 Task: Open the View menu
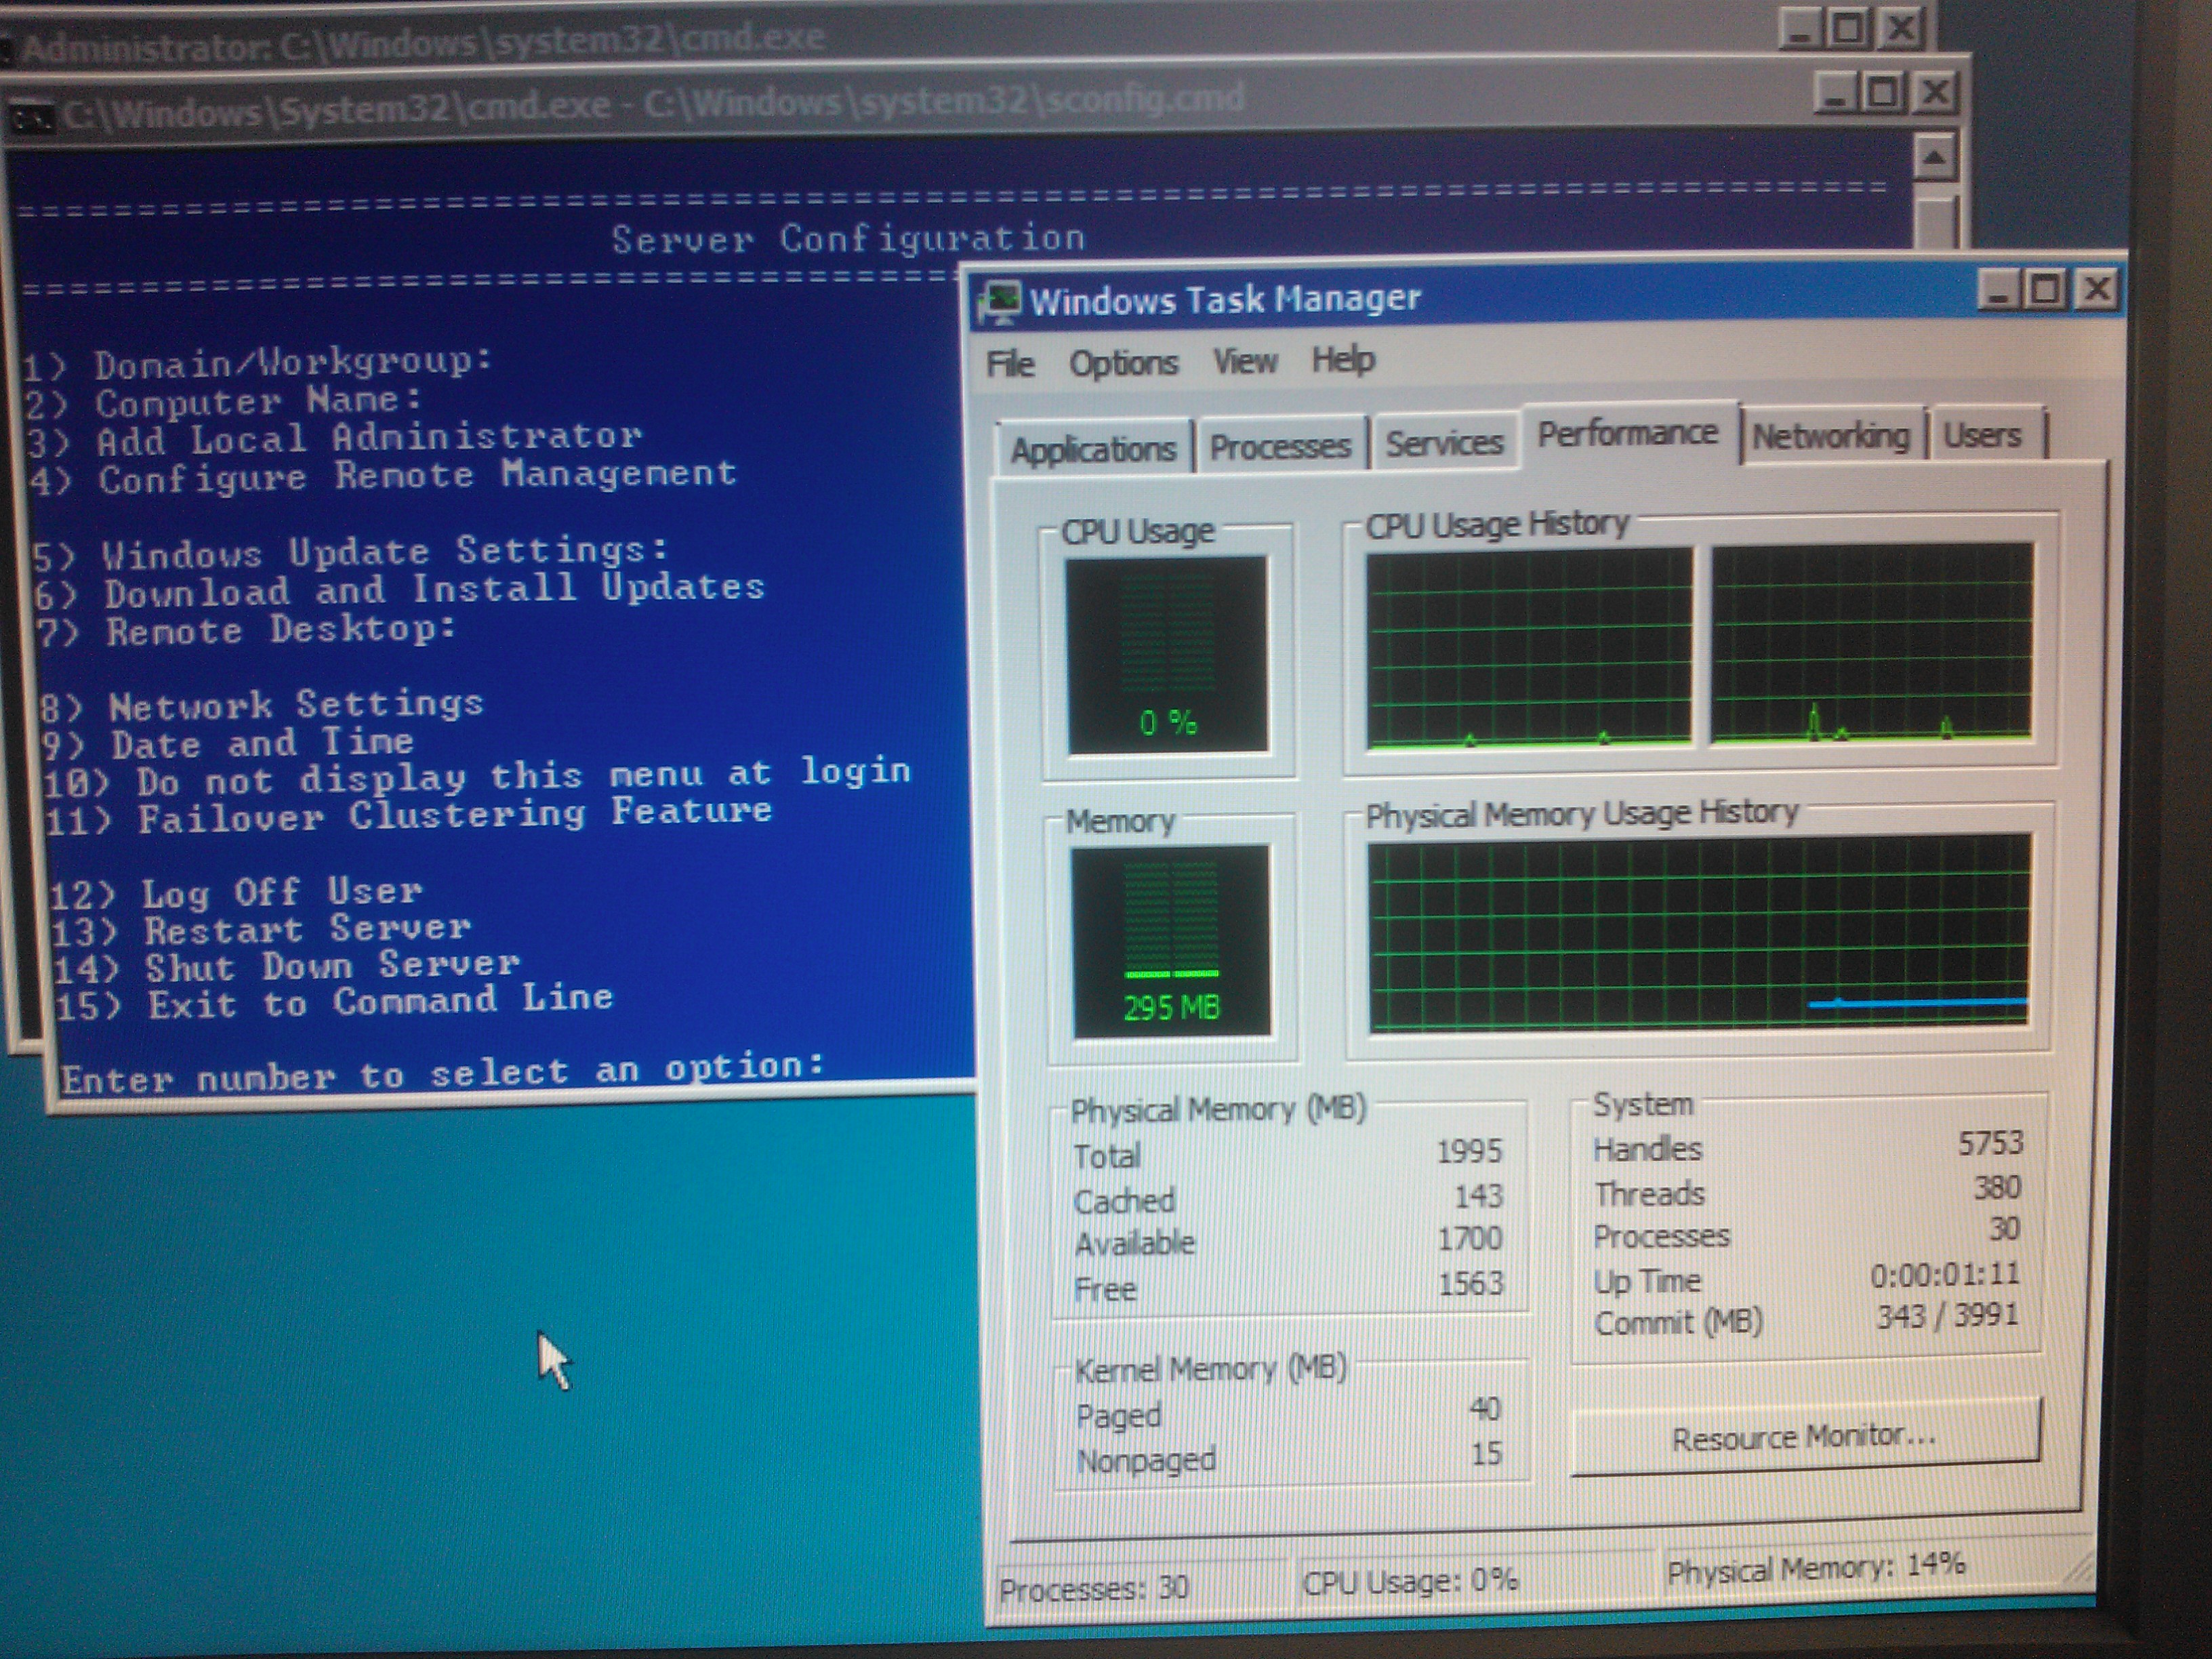pos(1245,361)
